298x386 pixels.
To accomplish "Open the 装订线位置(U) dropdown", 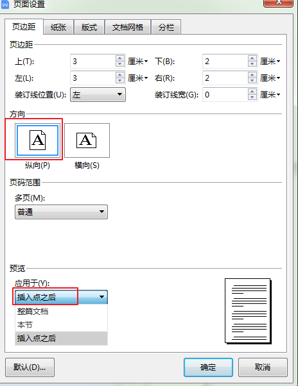I will click(x=98, y=94).
